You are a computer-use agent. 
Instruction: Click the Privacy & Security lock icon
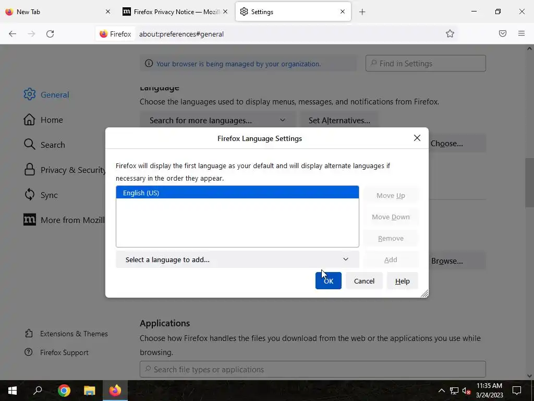pos(30,170)
